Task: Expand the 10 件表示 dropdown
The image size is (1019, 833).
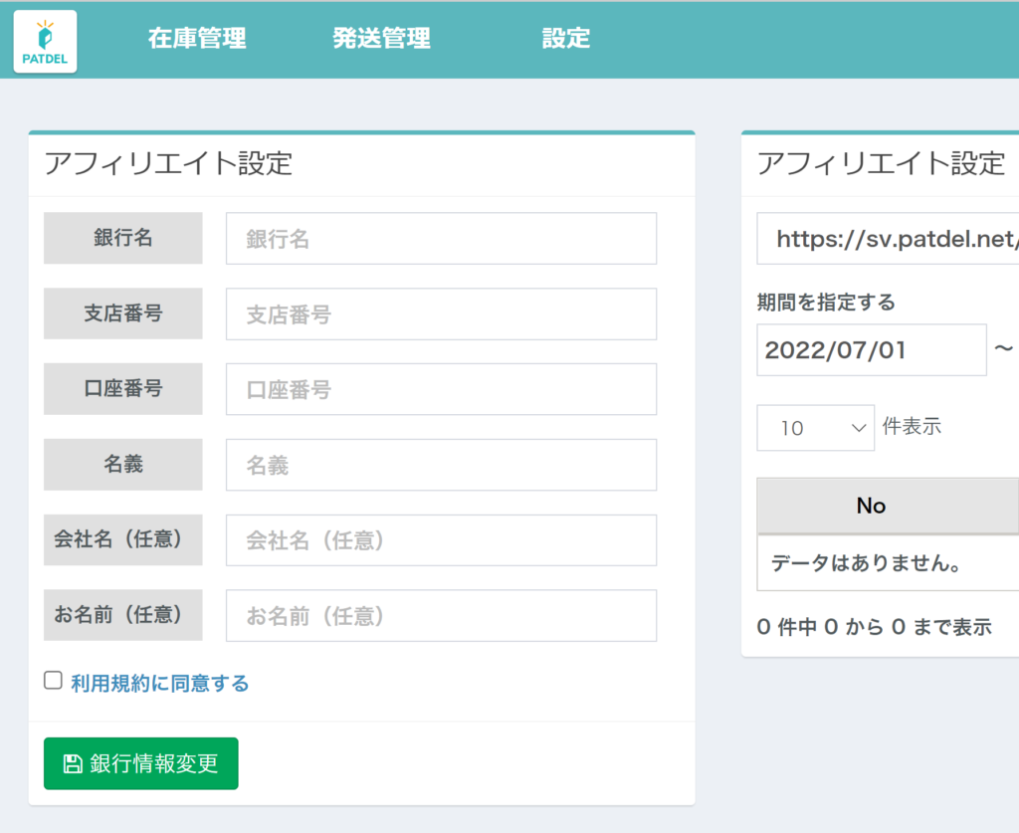Action: click(x=815, y=428)
